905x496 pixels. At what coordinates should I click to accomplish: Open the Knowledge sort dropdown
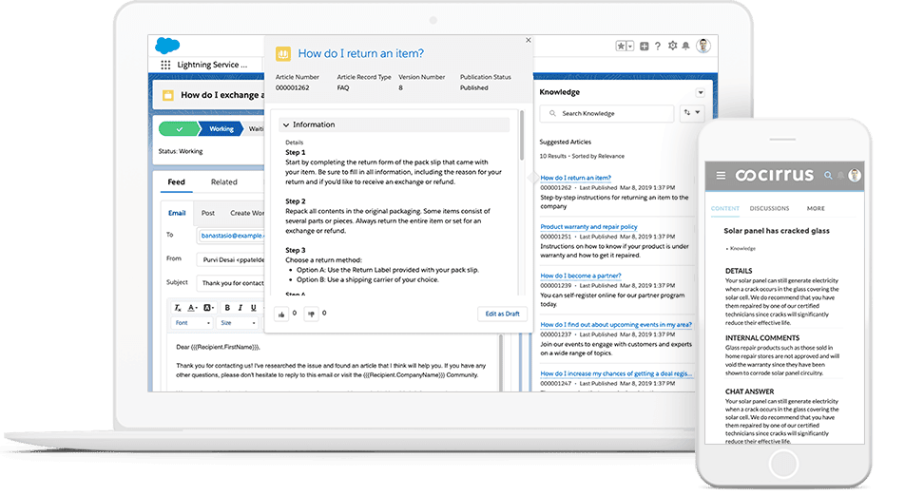click(x=691, y=113)
